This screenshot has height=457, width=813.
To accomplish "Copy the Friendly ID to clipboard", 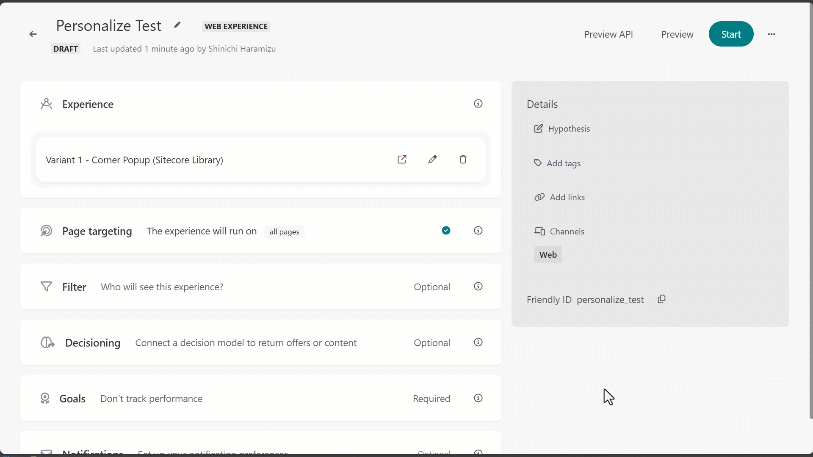I will [x=661, y=300].
